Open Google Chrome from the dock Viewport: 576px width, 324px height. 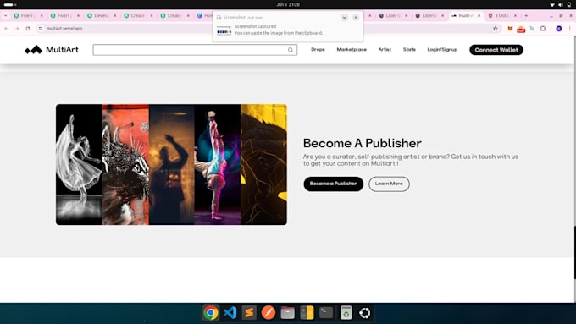click(210, 313)
